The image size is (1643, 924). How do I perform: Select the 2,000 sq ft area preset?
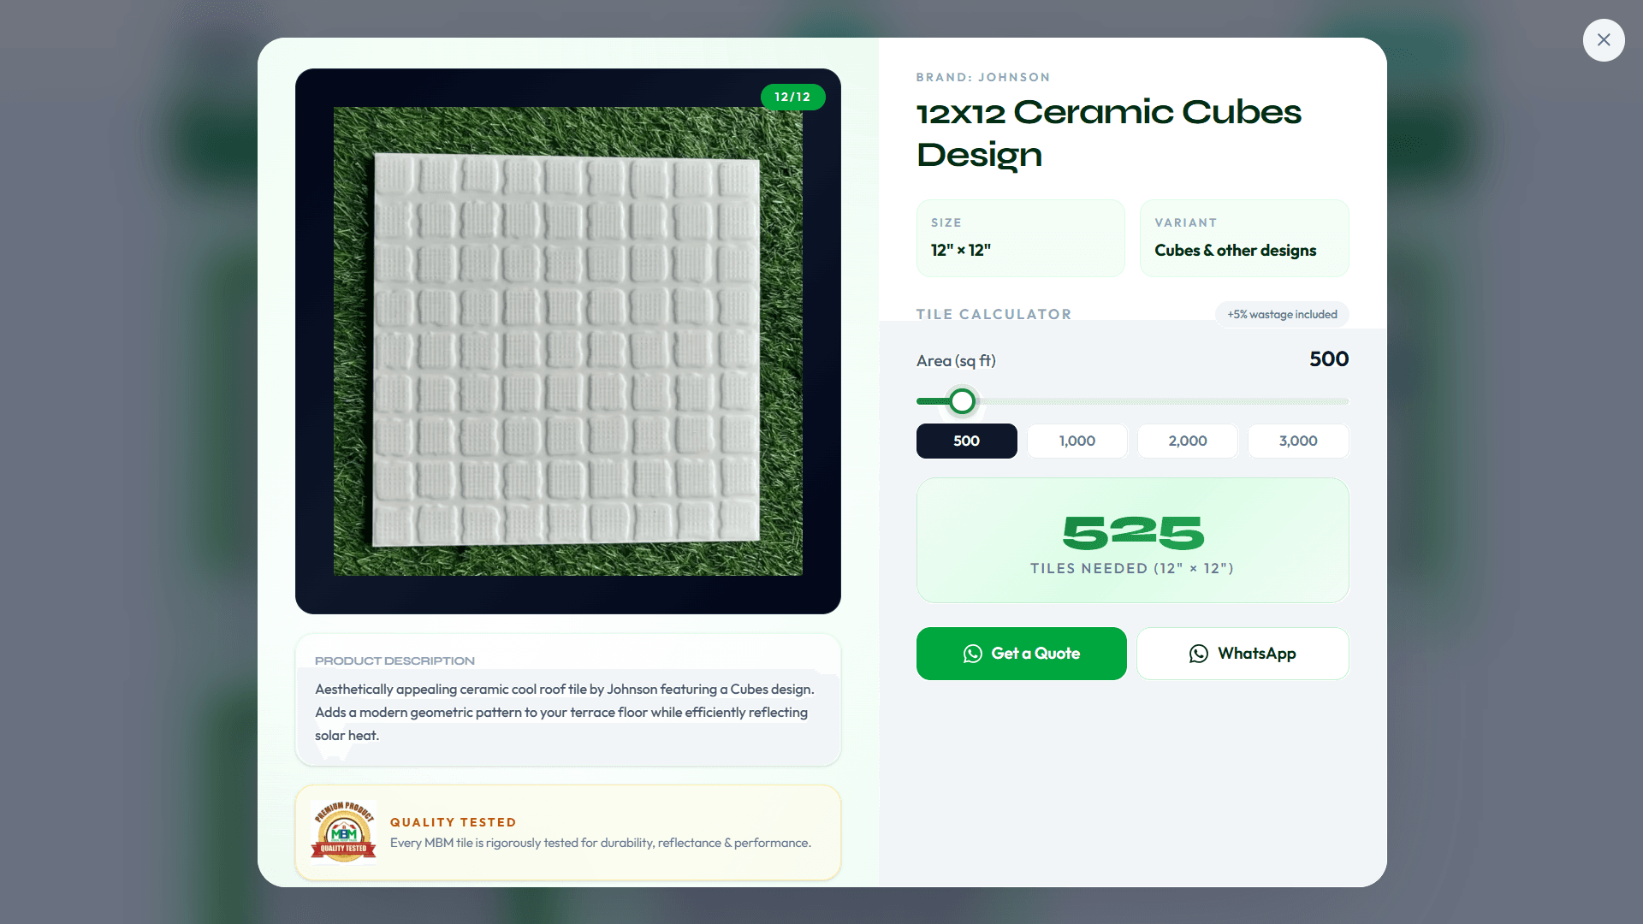[x=1188, y=441]
